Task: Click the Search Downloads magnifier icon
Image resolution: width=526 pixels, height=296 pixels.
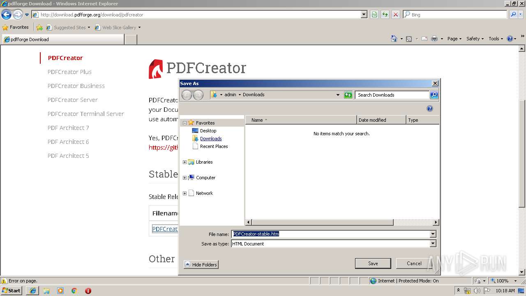Action: click(x=434, y=95)
